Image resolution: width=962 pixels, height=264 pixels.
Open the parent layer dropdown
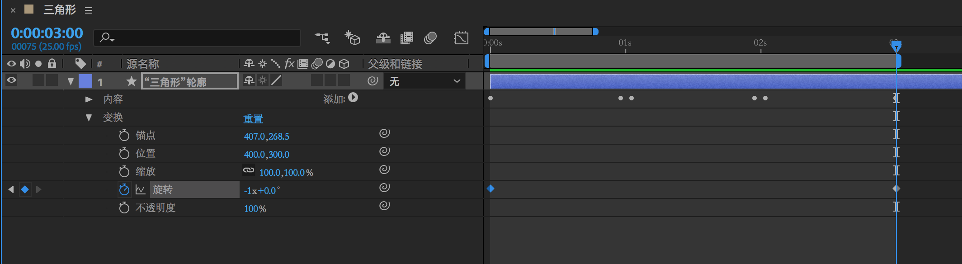click(424, 81)
